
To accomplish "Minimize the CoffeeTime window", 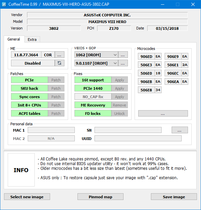I will click(163, 4).
